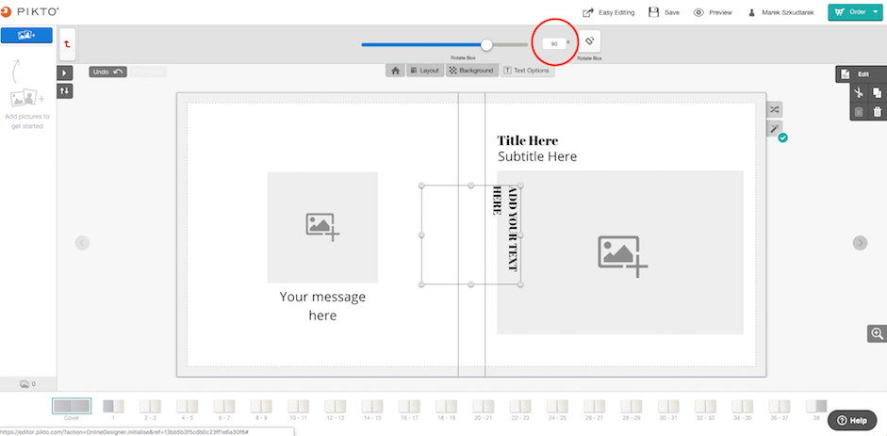Go to next page with right arrow
Screen dimensions: 887x436
pyautogui.click(x=860, y=243)
